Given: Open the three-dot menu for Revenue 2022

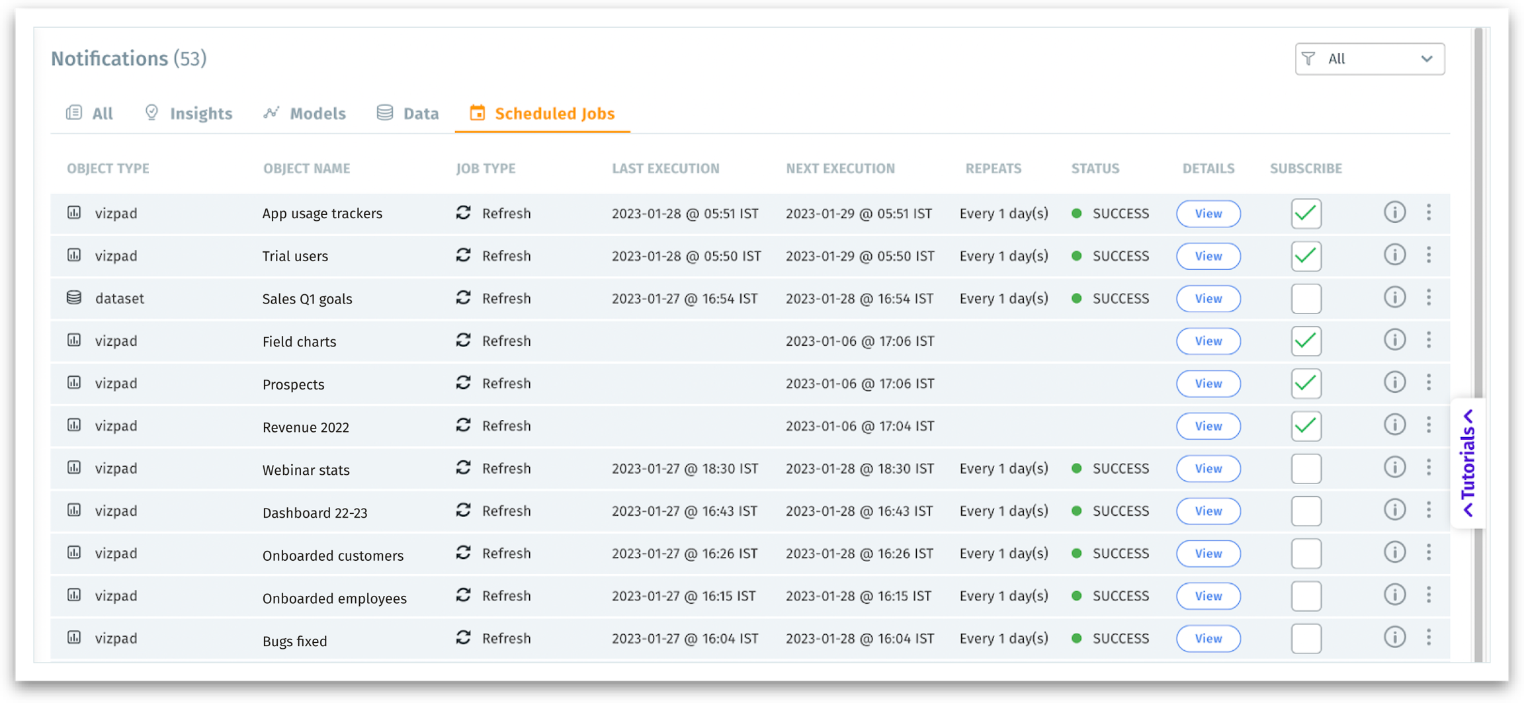Looking at the screenshot, I should [1429, 425].
